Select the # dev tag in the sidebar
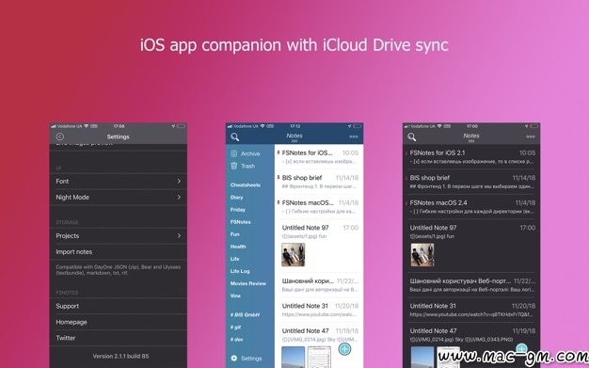This screenshot has width=589, height=368. [x=237, y=340]
